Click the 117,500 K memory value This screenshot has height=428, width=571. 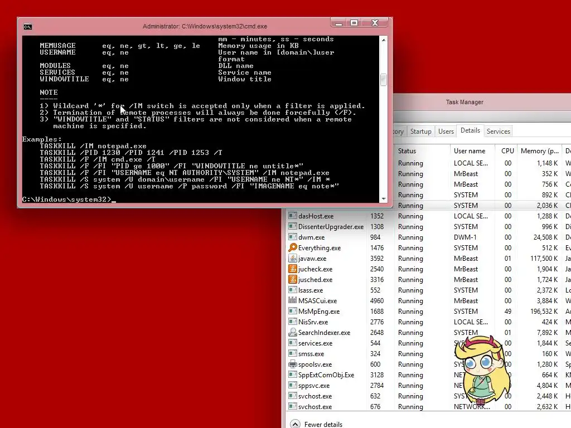544,259
